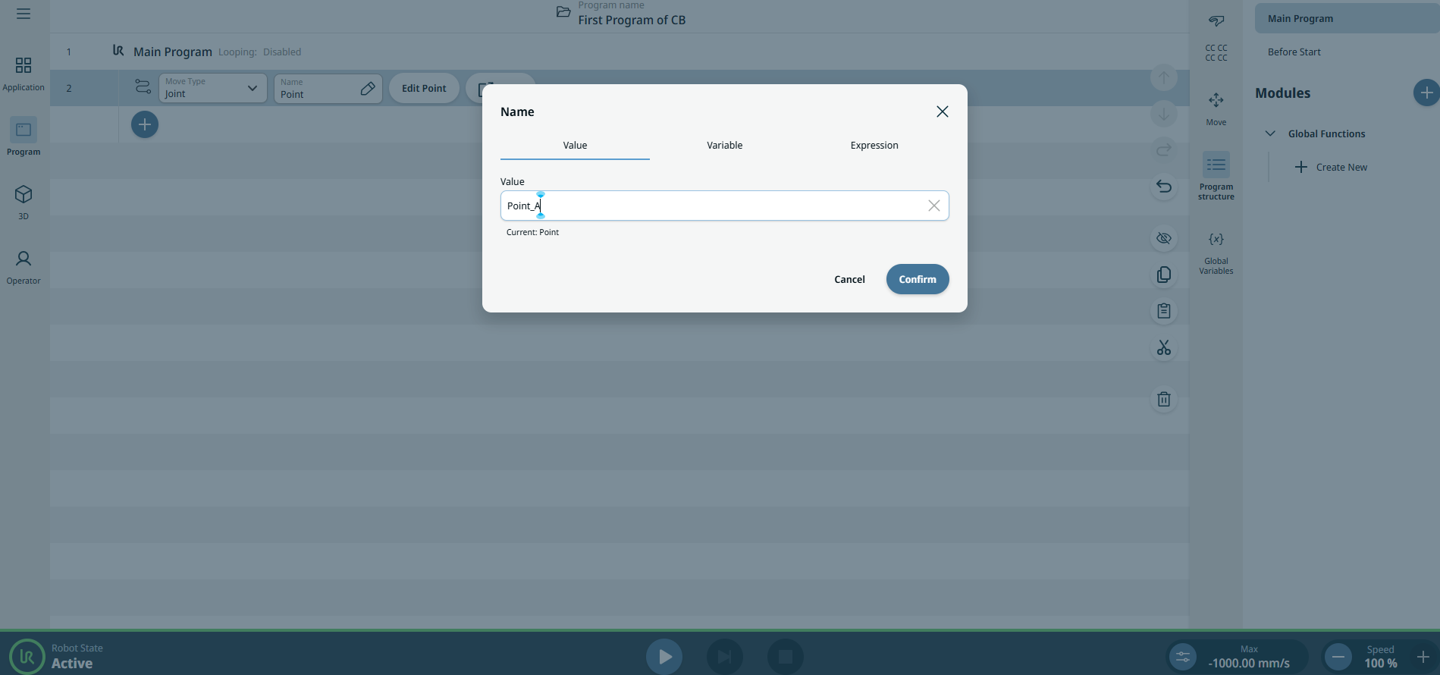
Task: Open the Global Variables panel
Action: pos(1216,251)
